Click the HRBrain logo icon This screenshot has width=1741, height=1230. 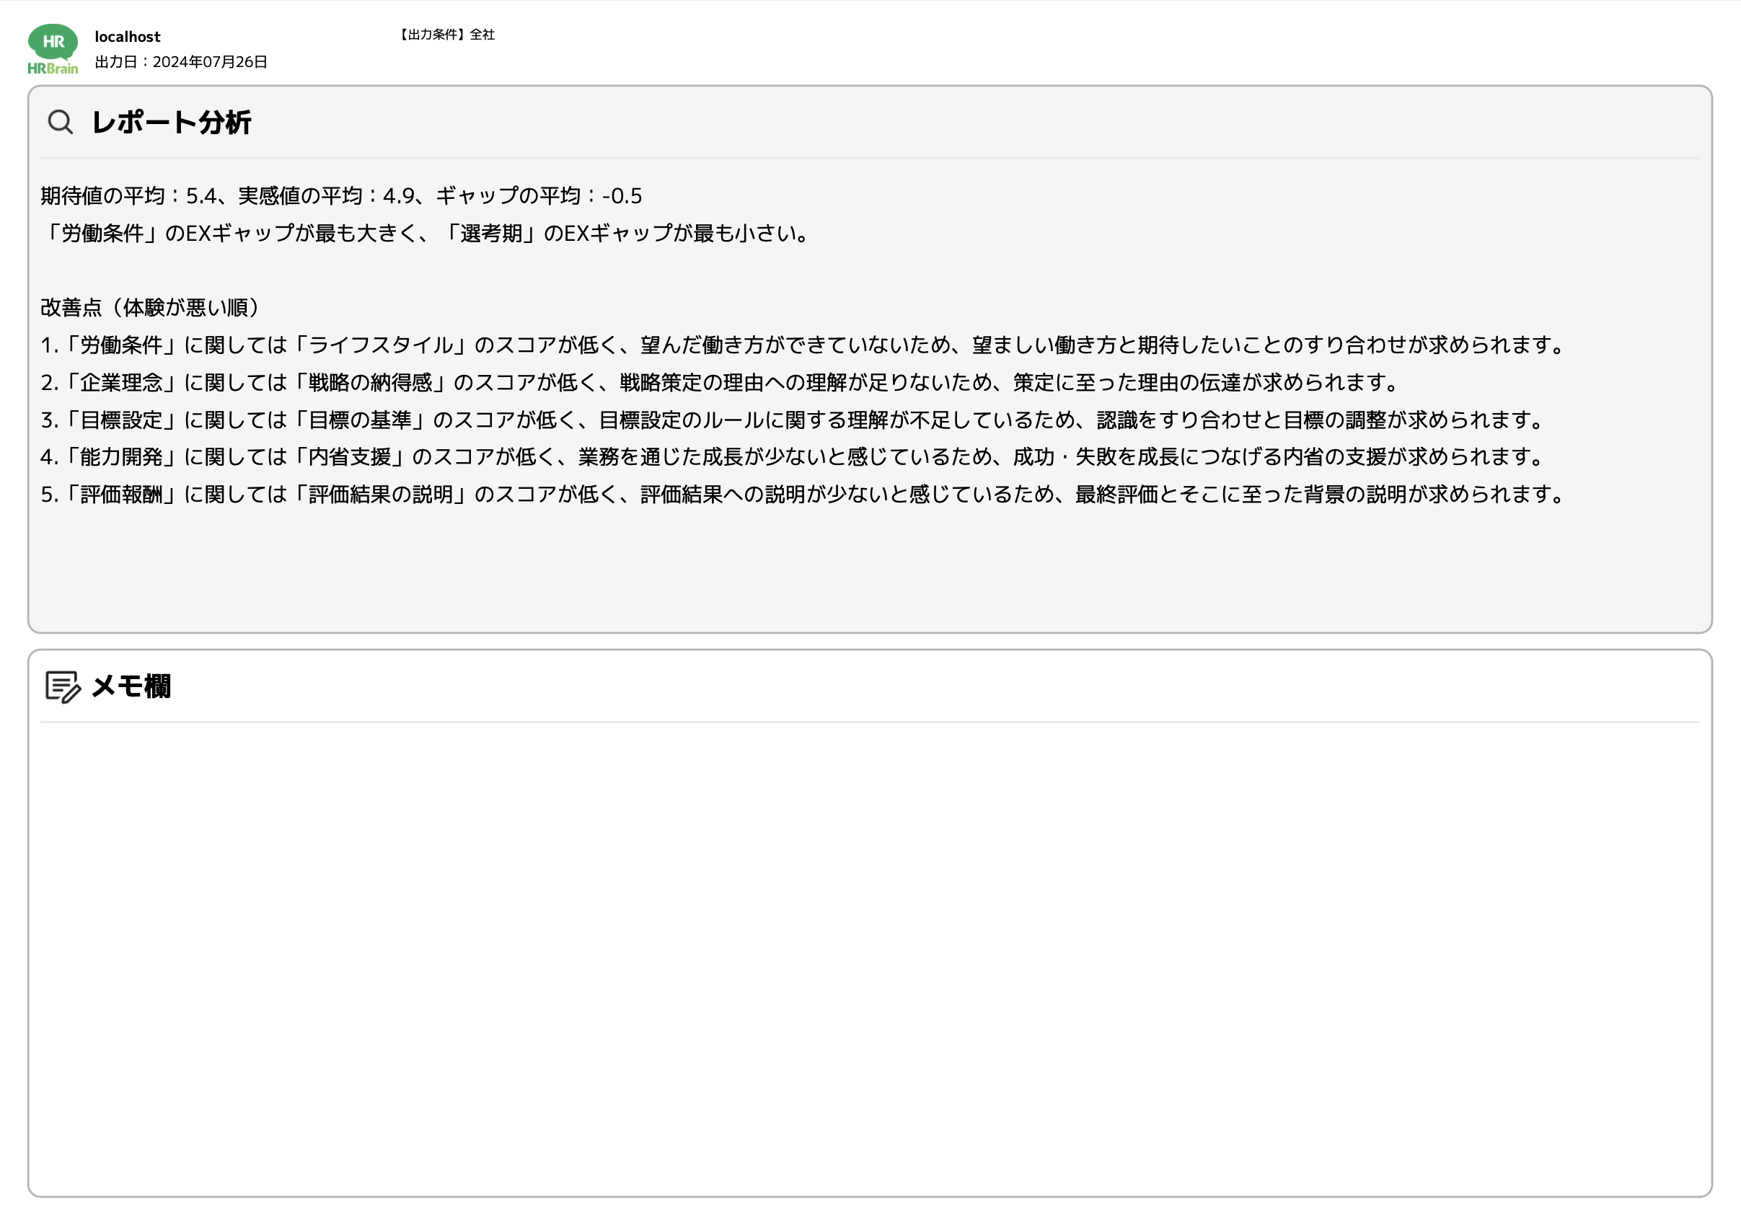point(53,49)
